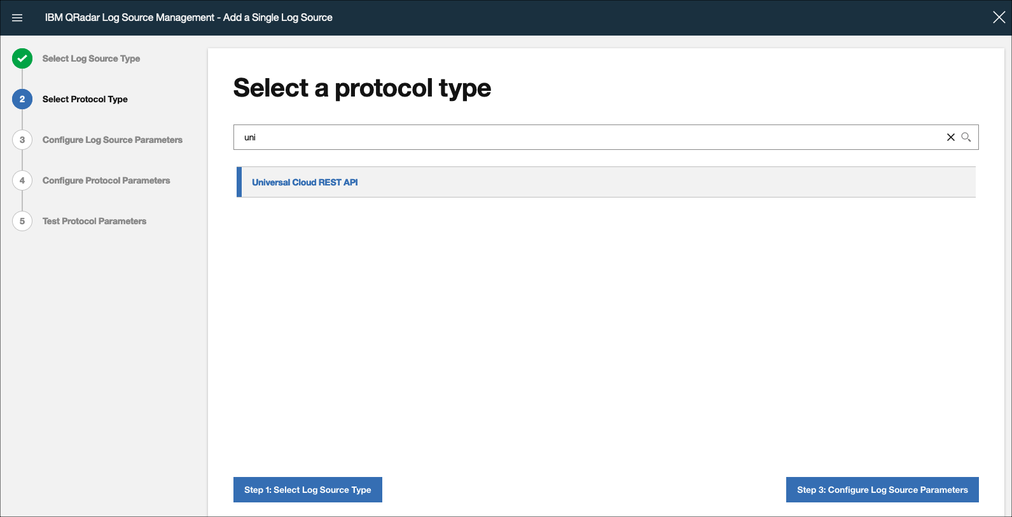The width and height of the screenshot is (1012, 517).
Task: Click the green checkmark step icon
Action: coord(22,58)
